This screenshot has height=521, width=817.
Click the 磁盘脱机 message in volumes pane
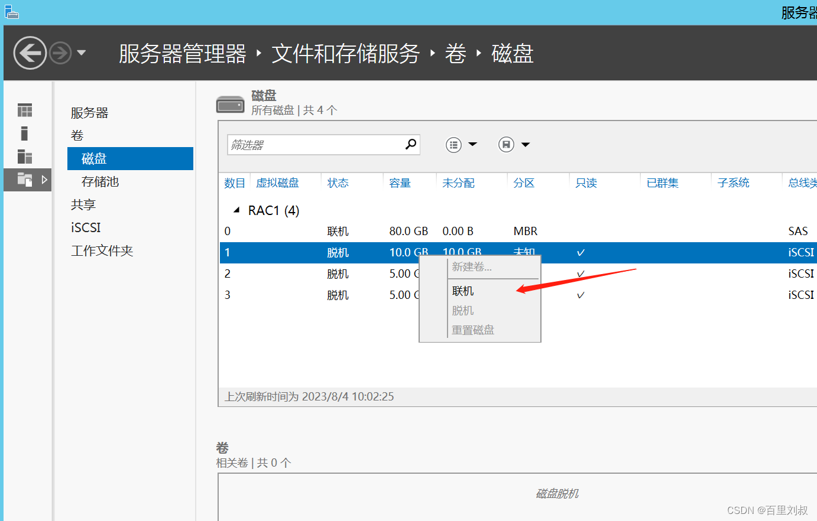point(557,493)
